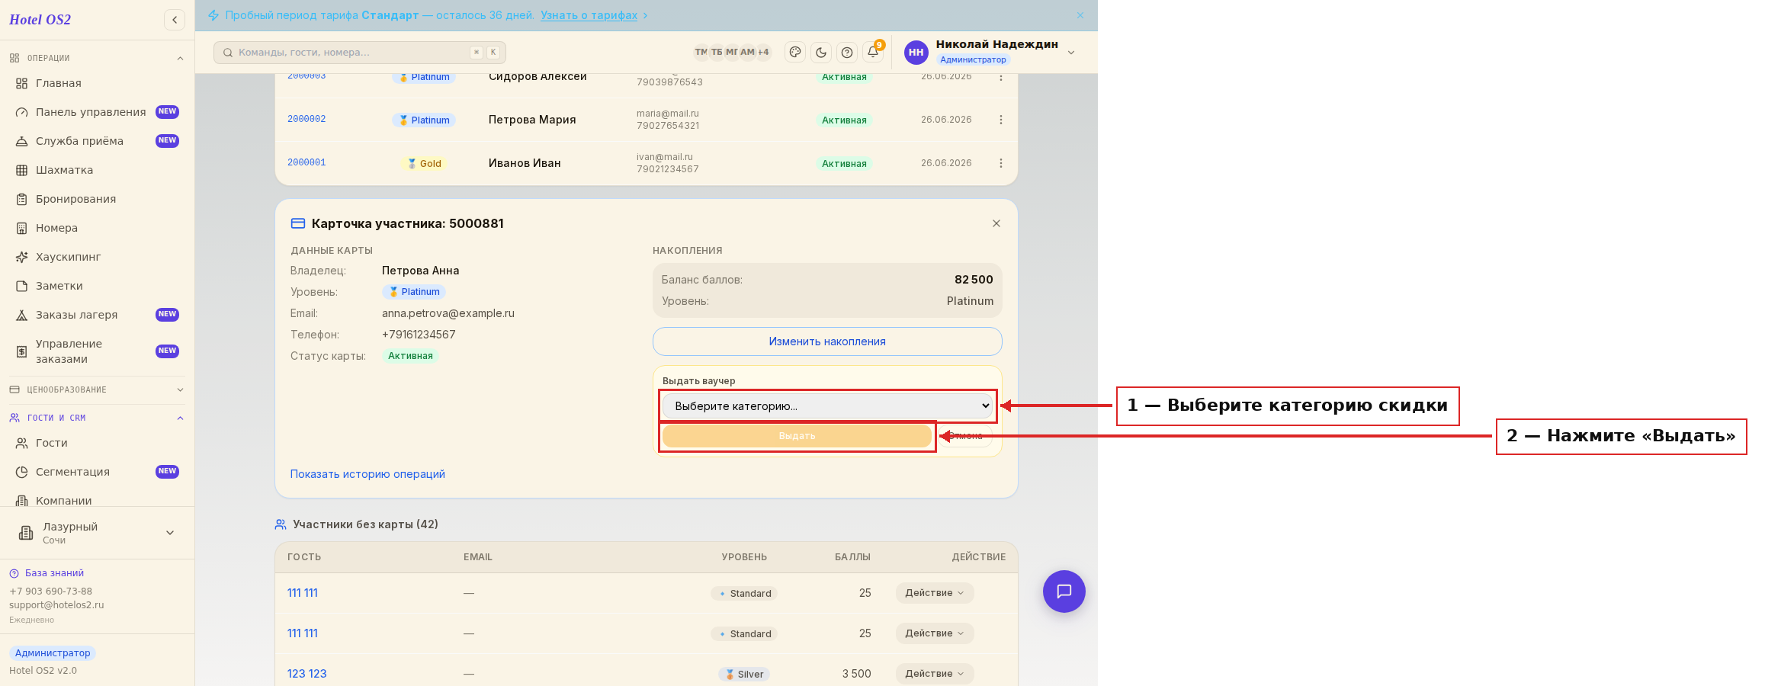The width and height of the screenshot is (1765, 686).
Task: Collapse the sidebar with the chevron button
Action: point(175,20)
